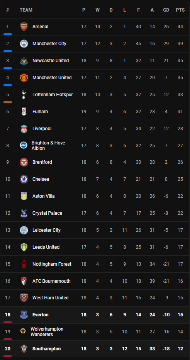
Task: Open Crystal Palace team link
Action: click(x=47, y=213)
